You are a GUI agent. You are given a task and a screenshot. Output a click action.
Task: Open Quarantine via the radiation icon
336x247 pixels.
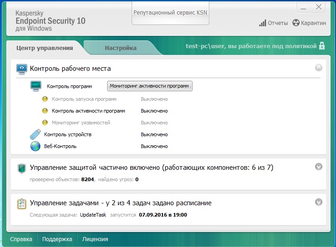click(296, 23)
